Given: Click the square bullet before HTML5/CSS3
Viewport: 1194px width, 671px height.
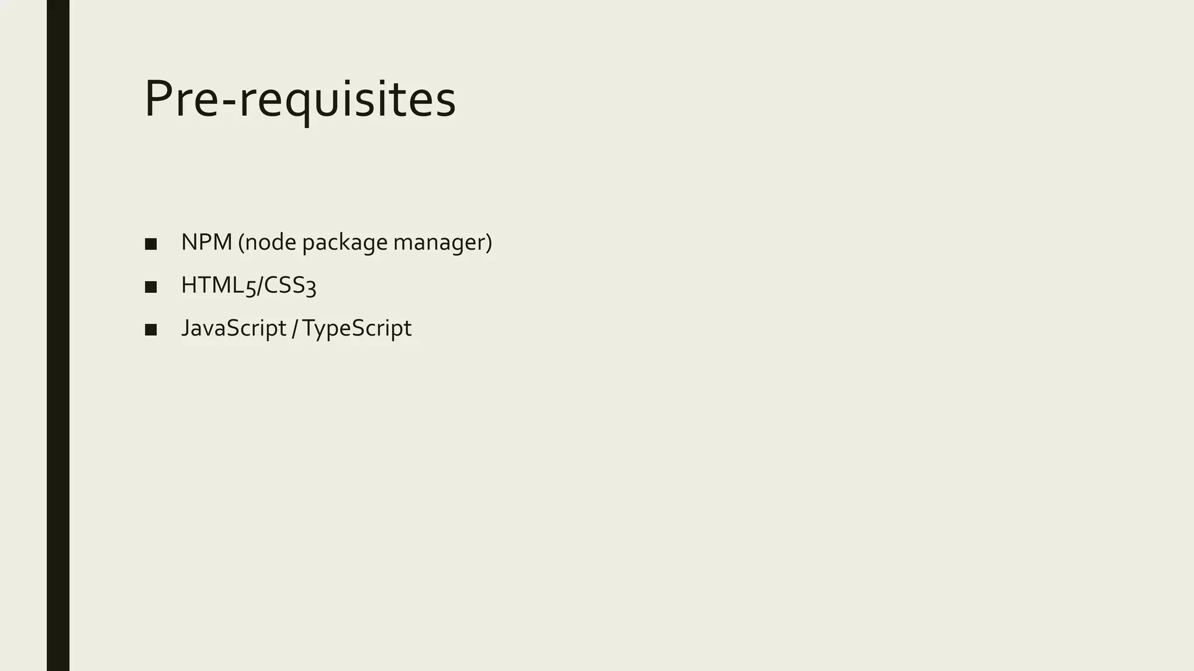Looking at the screenshot, I should coord(150,287).
